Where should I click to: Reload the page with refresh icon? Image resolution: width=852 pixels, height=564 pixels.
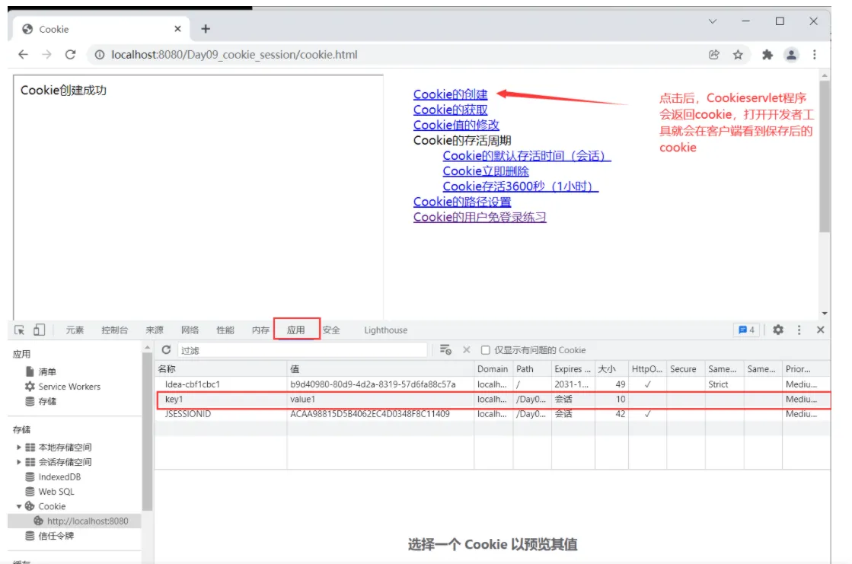[70, 54]
